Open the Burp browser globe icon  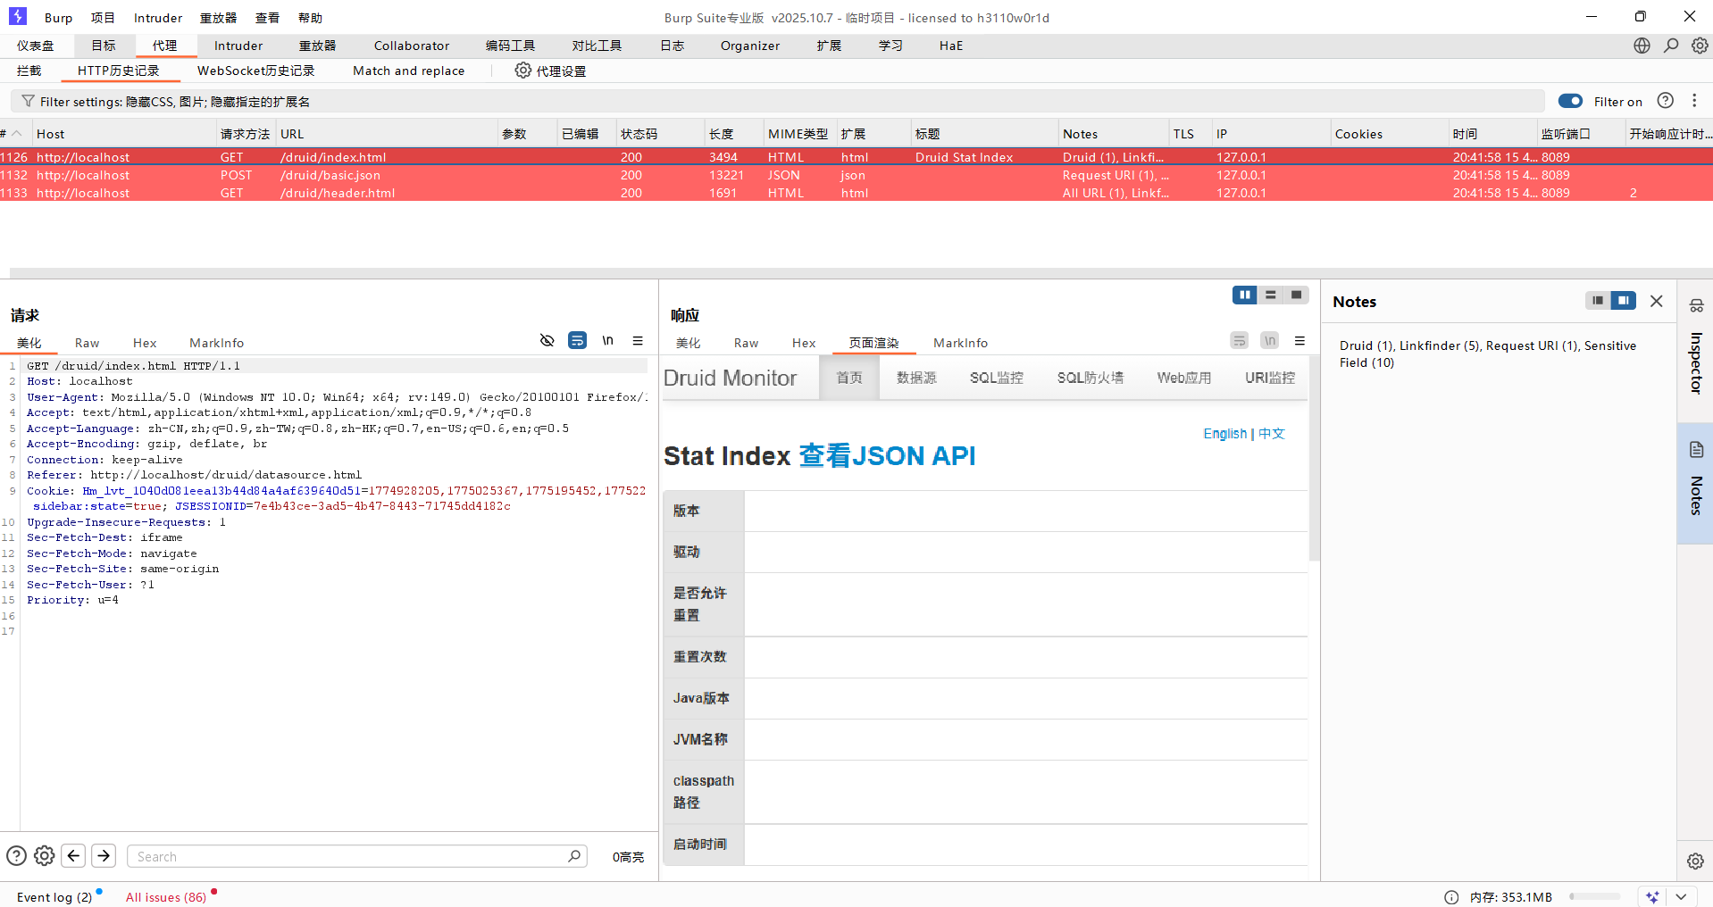pyautogui.click(x=1642, y=46)
